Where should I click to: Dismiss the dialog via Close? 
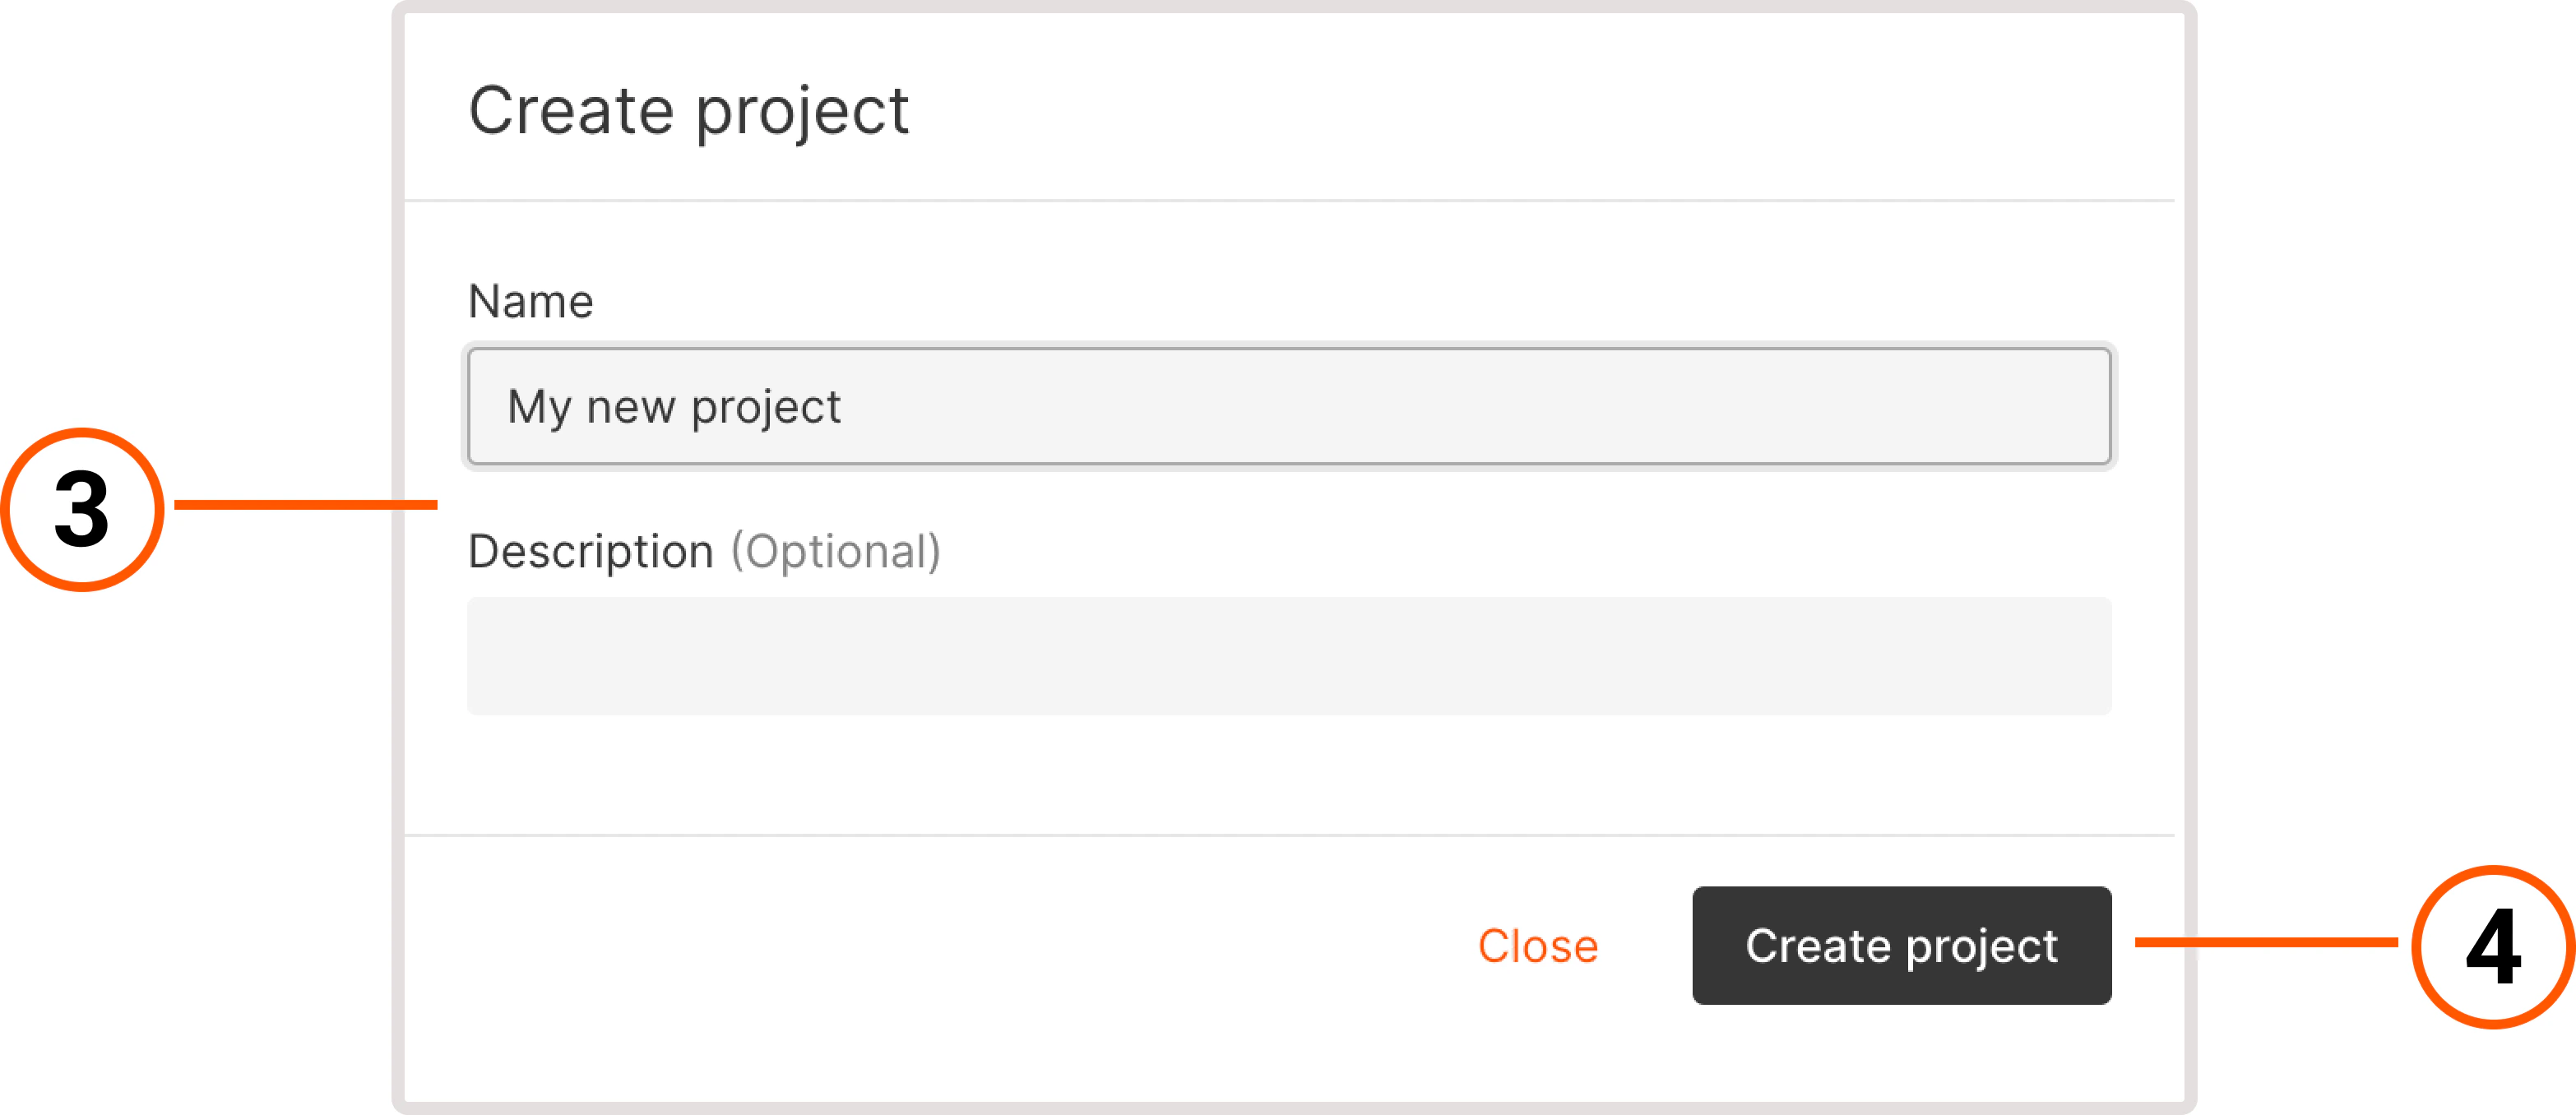(1537, 945)
